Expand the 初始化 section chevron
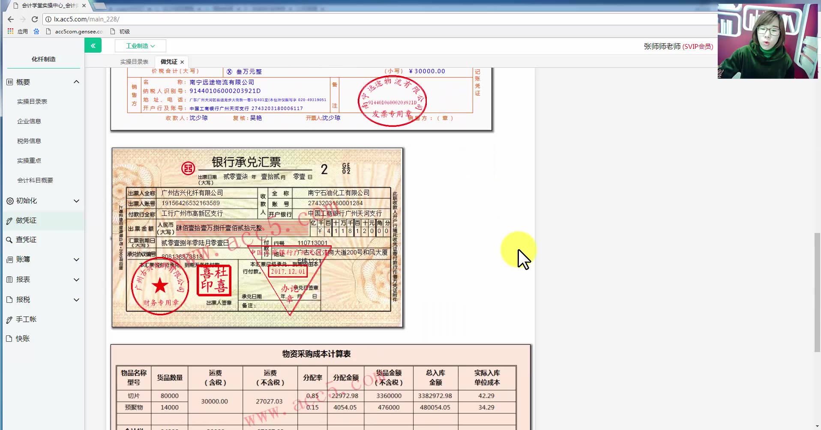This screenshot has width=821, height=430. pos(76,201)
